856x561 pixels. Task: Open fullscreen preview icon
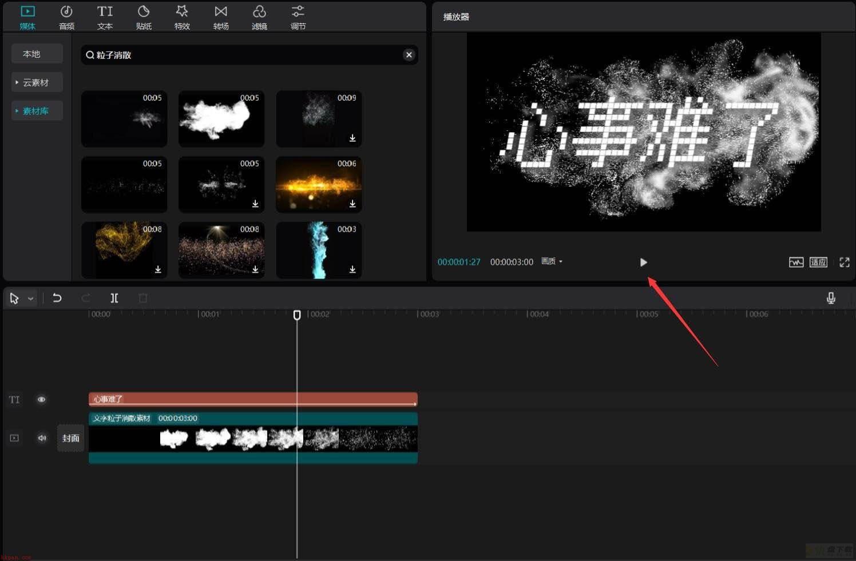coord(844,262)
